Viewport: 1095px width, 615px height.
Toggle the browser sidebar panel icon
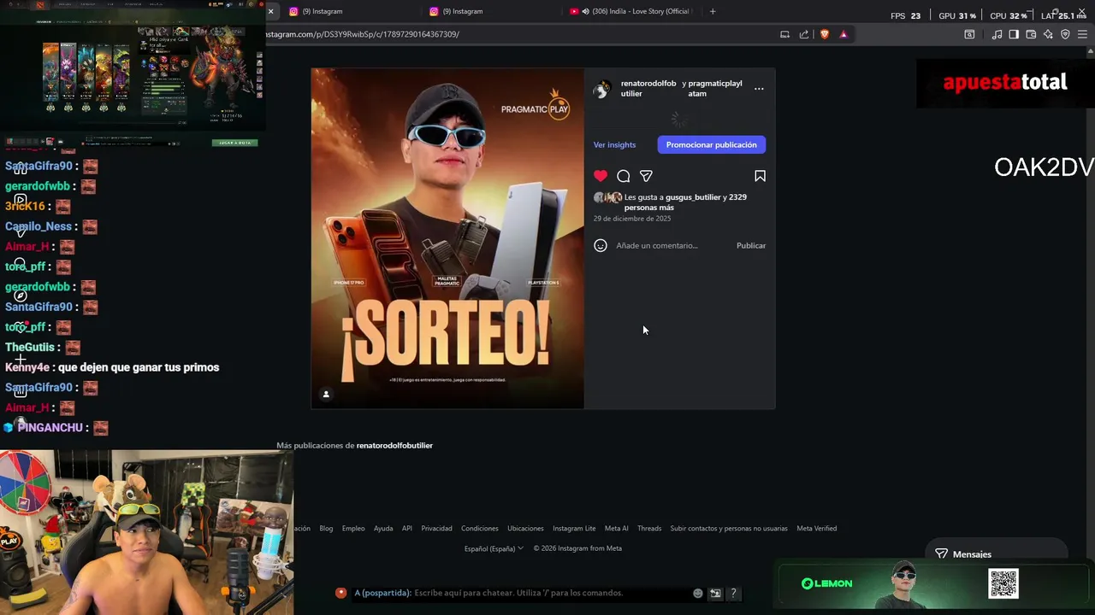pyautogui.click(x=1014, y=34)
